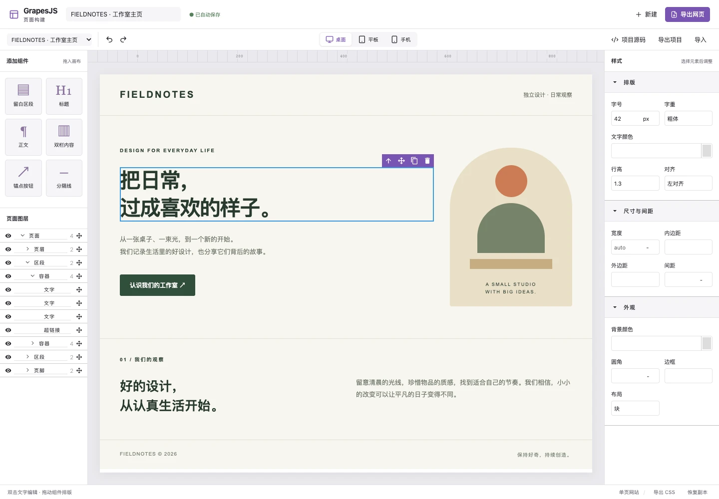Screen dimensions: 719x499
Task: Switch to 桌面 device view
Action: pyautogui.click(x=336, y=39)
